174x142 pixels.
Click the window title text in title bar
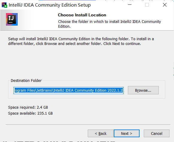pyautogui.click(x=50, y=5)
